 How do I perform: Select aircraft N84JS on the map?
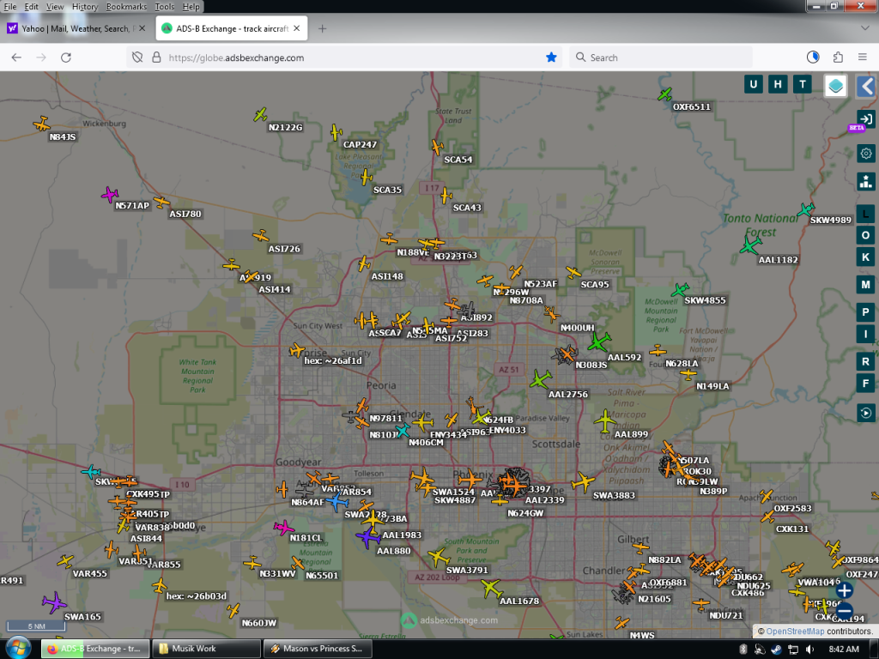41,124
